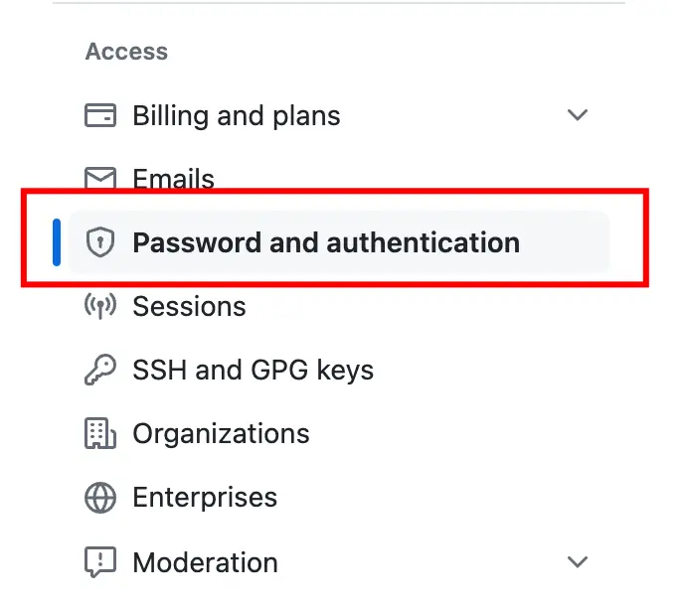Go to Sessions settings
The image size is (684, 608).
(189, 306)
